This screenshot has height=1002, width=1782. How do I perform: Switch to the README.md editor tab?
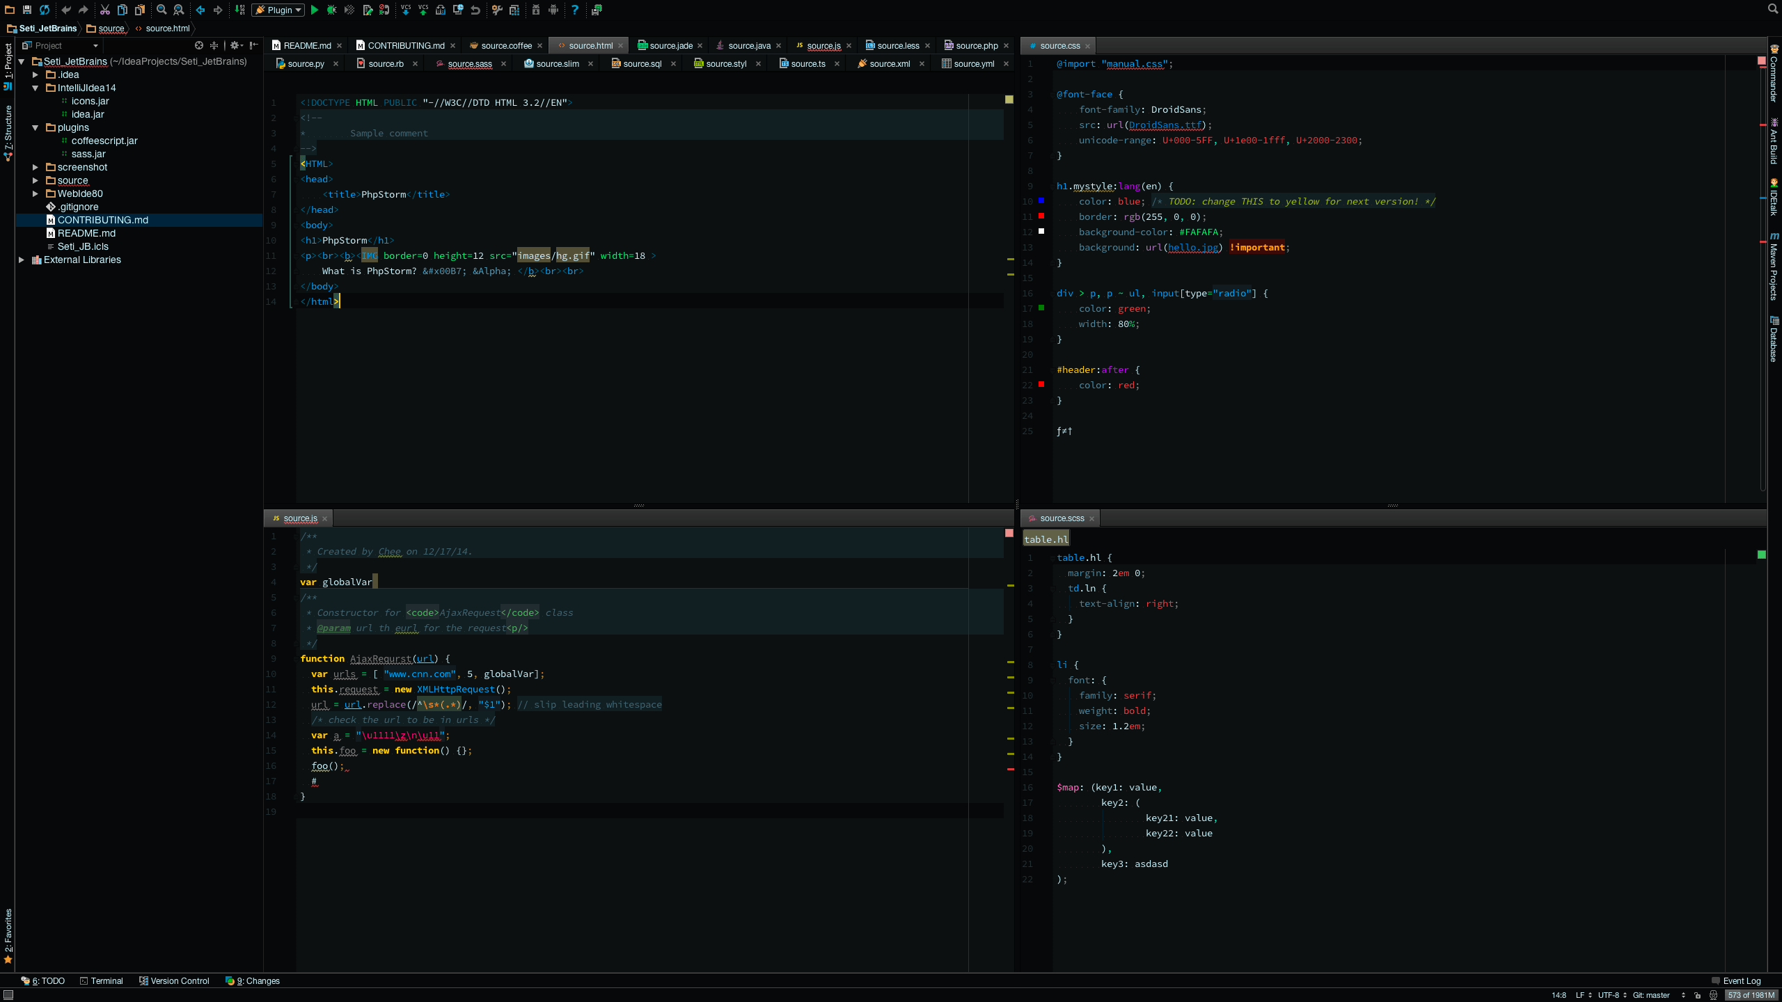point(305,45)
